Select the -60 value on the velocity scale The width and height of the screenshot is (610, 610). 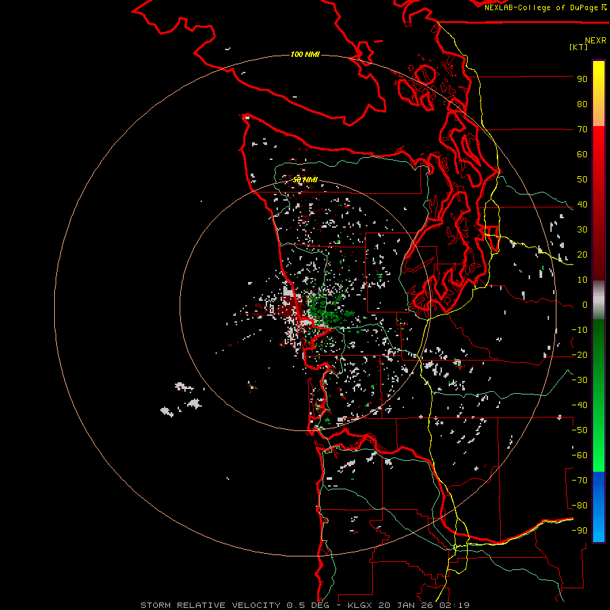point(579,455)
